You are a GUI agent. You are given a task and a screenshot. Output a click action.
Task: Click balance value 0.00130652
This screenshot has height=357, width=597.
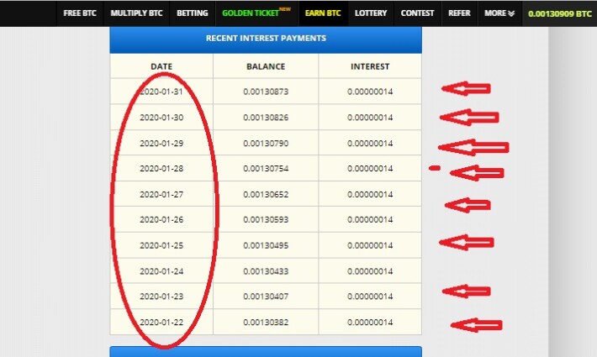pos(266,194)
